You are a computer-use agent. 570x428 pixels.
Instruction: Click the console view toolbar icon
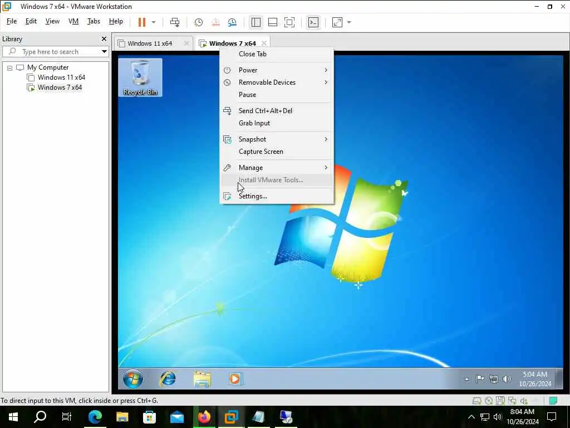pyautogui.click(x=313, y=22)
